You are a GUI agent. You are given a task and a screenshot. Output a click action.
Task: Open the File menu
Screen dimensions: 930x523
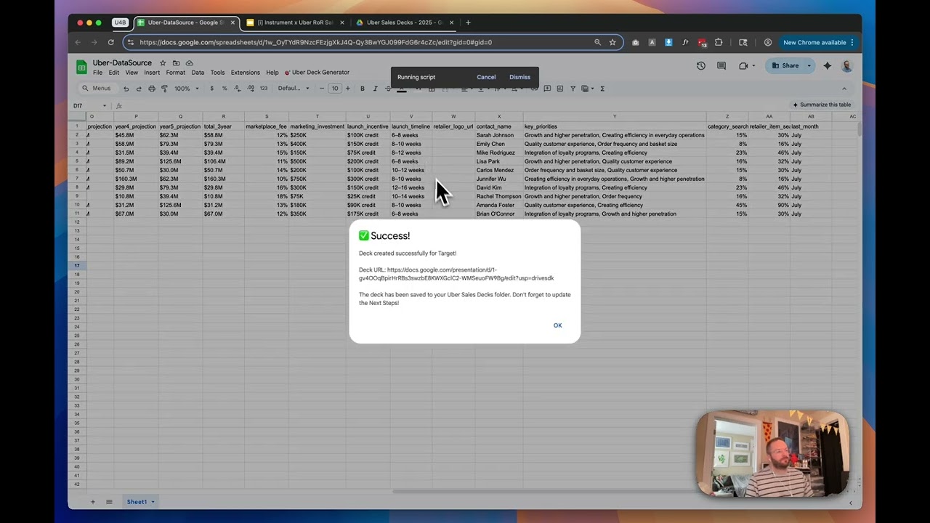click(x=97, y=73)
